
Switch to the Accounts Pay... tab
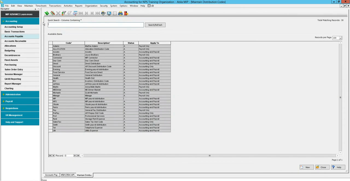point(52,175)
